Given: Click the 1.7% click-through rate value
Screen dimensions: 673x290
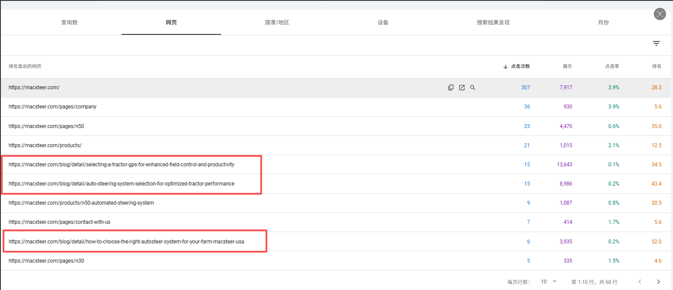Looking at the screenshot, I should tap(614, 222).
